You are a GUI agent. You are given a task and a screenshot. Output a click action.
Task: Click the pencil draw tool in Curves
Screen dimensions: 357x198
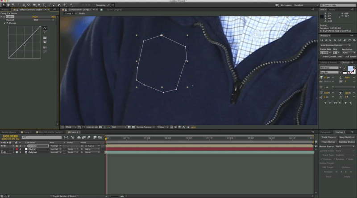pos(45,32)
